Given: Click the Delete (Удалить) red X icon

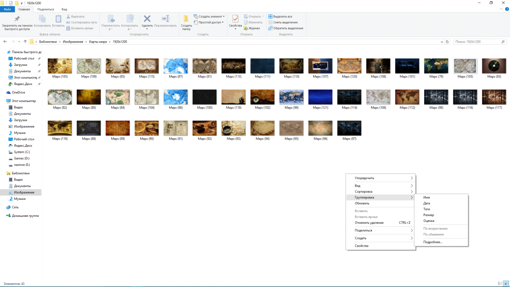Looking at the screenshot, I should pos(147,19).
